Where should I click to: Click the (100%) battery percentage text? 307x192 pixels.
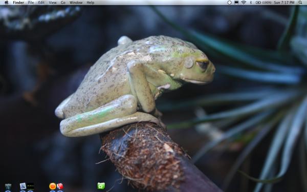point(267,3)
